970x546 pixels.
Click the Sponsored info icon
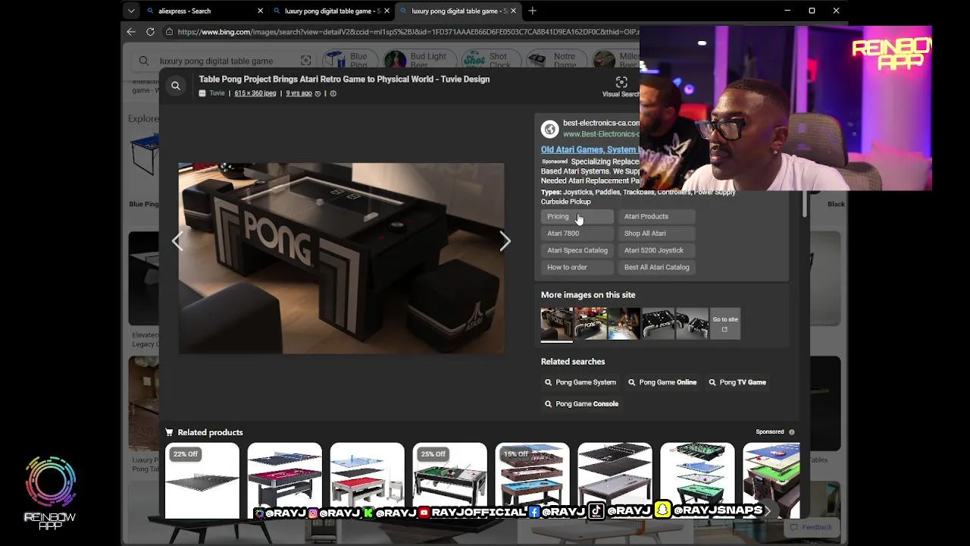(792, 432)
